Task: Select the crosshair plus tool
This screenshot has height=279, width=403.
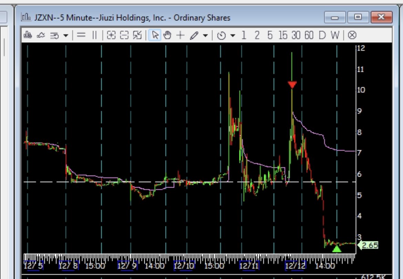Action: pos(180,35)
